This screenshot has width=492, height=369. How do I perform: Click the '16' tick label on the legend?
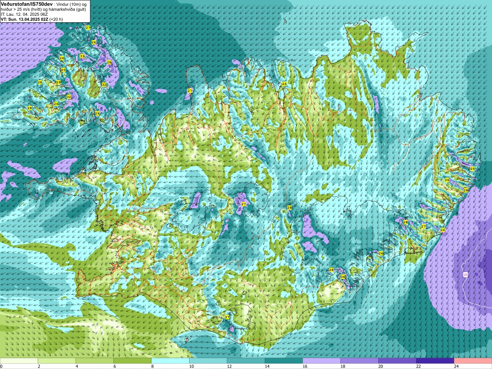tap(305, 366)
